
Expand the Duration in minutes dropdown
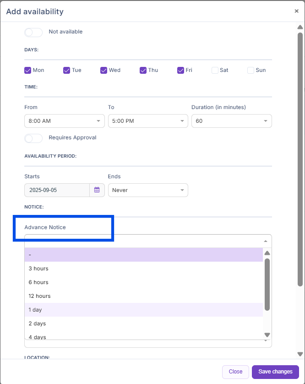pos(231,121)
